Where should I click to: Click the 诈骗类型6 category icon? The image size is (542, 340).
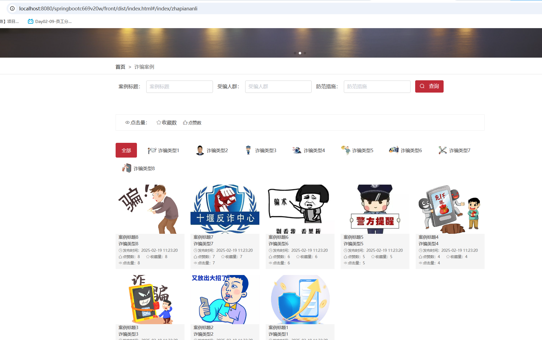pyautogui.click(x=394, y=150)
